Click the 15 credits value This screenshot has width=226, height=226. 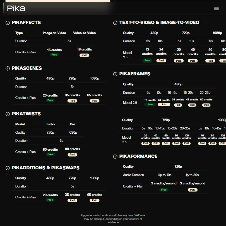[54, 50]
